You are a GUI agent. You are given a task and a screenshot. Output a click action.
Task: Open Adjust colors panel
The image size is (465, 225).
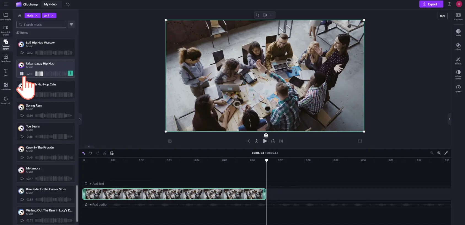click(x=458, y=75)
